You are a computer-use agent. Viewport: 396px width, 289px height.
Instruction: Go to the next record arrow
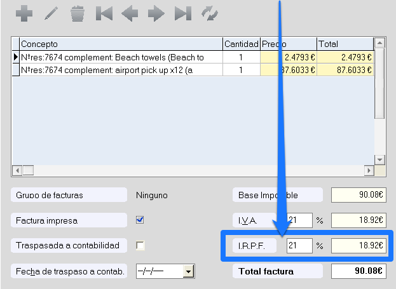point(156,14)
